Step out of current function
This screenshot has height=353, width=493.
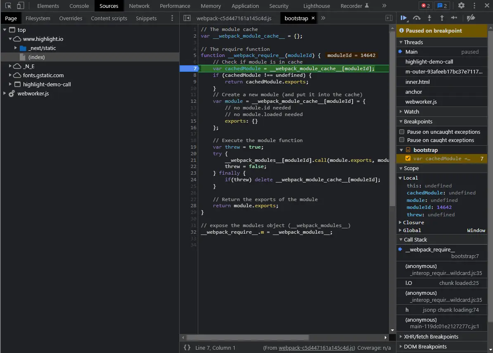[x=442, y=18]
